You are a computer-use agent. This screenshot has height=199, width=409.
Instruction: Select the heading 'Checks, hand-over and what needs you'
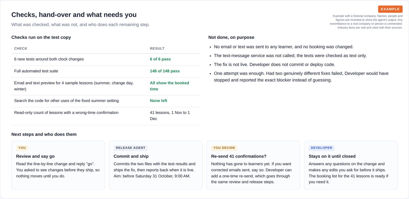(74, 15)
